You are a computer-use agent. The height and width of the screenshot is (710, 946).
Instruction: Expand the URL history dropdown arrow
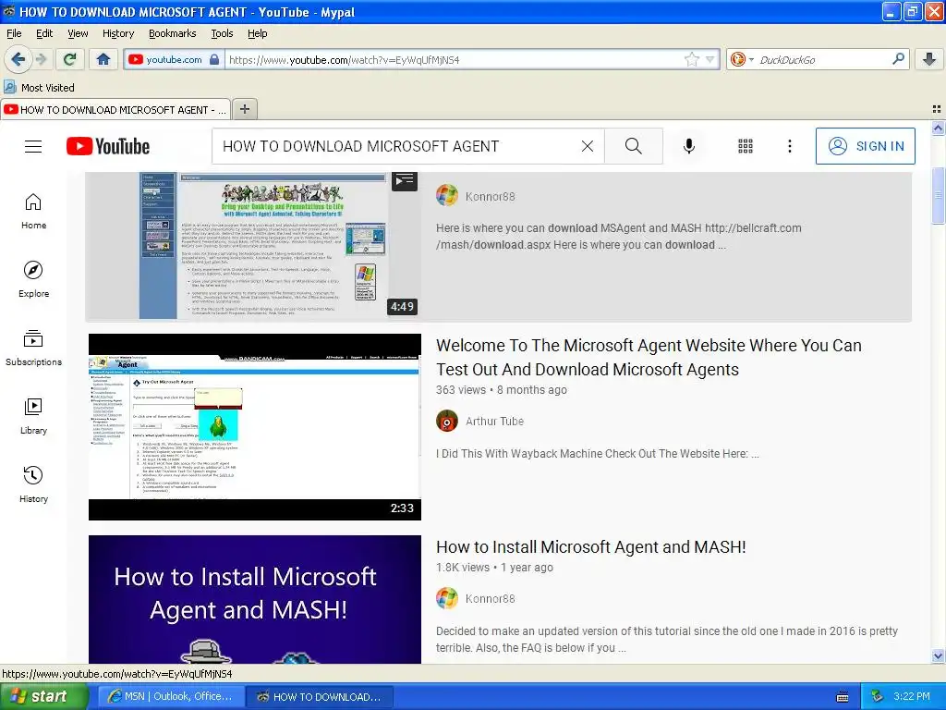pyautogui.click(x=710, y=59)
